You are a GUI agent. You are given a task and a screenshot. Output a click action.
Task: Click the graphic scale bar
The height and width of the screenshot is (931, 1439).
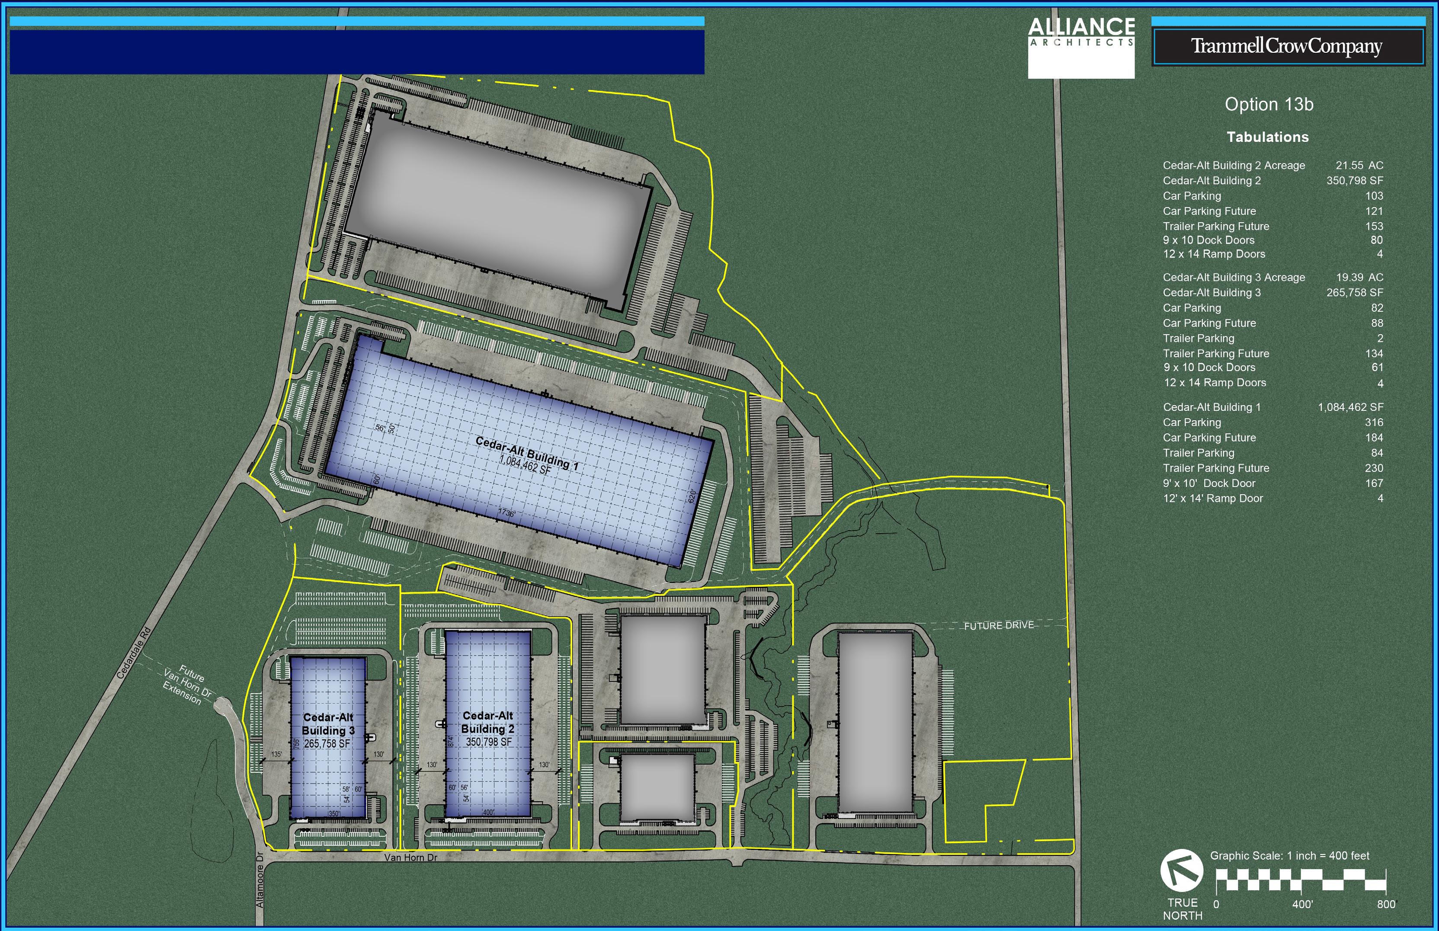pos(1301,880)
